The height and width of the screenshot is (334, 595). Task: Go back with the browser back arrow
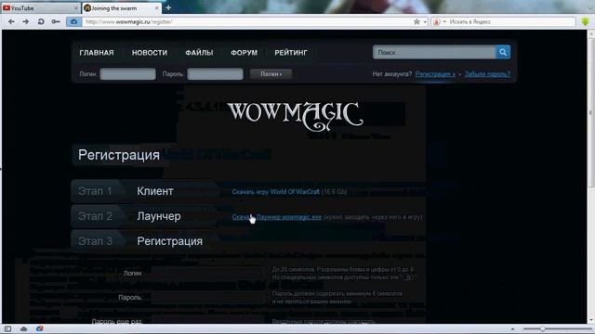11,22
